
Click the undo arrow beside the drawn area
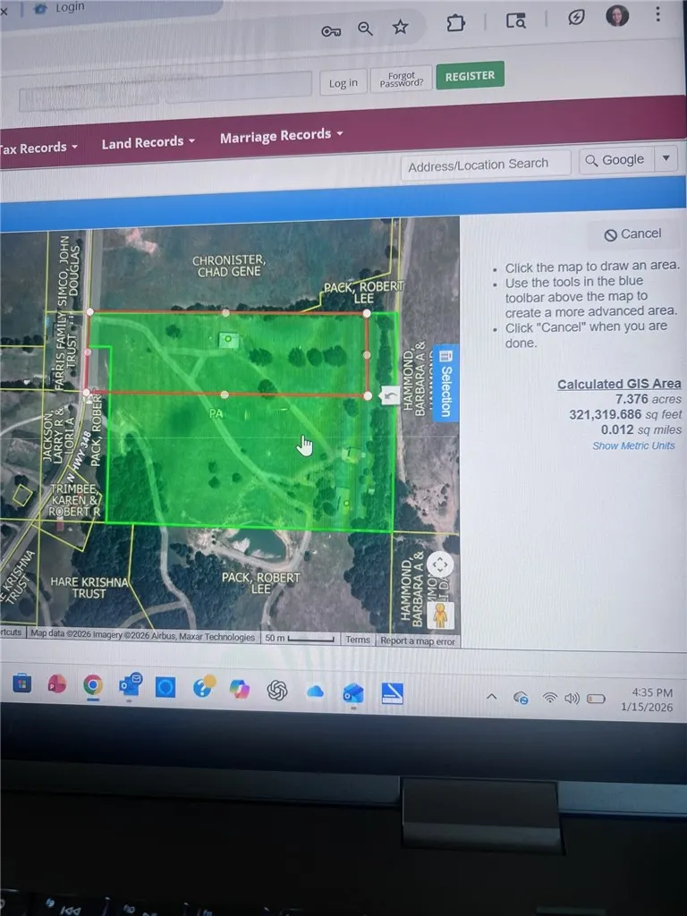click(390, 395)
